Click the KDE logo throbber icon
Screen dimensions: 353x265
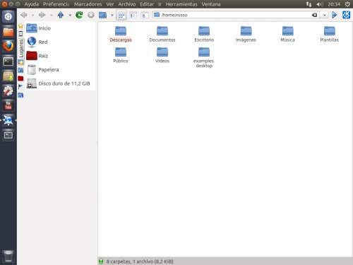(x=347, y=15)
